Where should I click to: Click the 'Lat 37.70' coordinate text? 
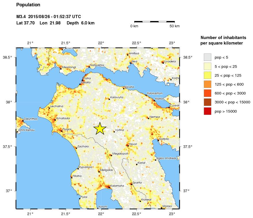point(26,23)
